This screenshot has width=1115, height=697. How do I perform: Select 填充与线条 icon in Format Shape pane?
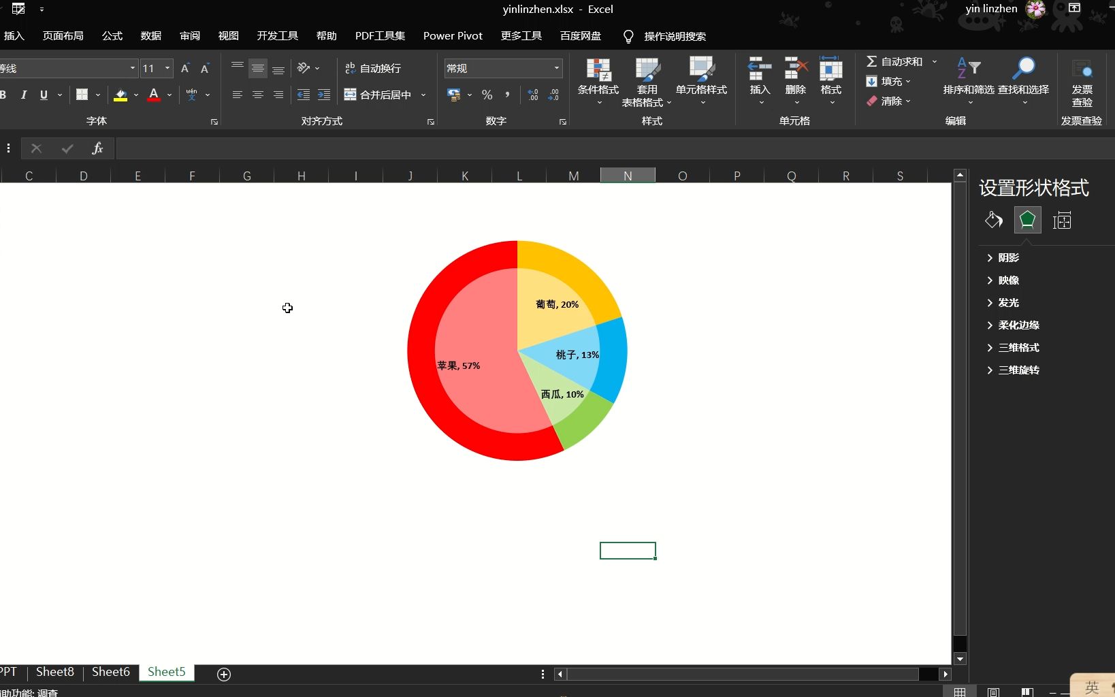[993, 220]
